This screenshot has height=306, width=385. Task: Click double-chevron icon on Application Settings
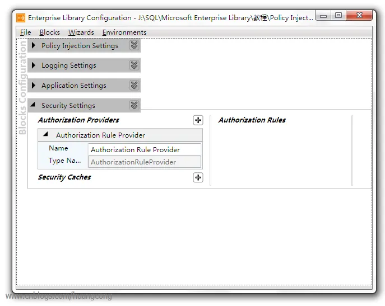[x=134, y=86]
